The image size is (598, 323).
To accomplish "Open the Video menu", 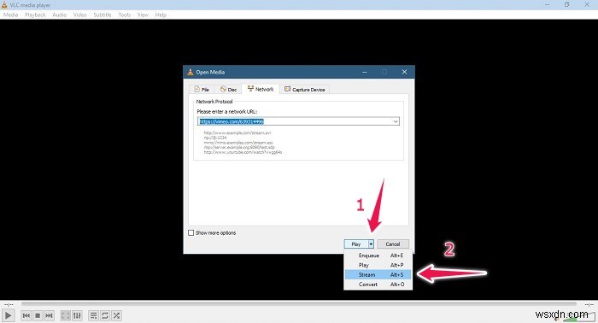I will coord(80,15).
